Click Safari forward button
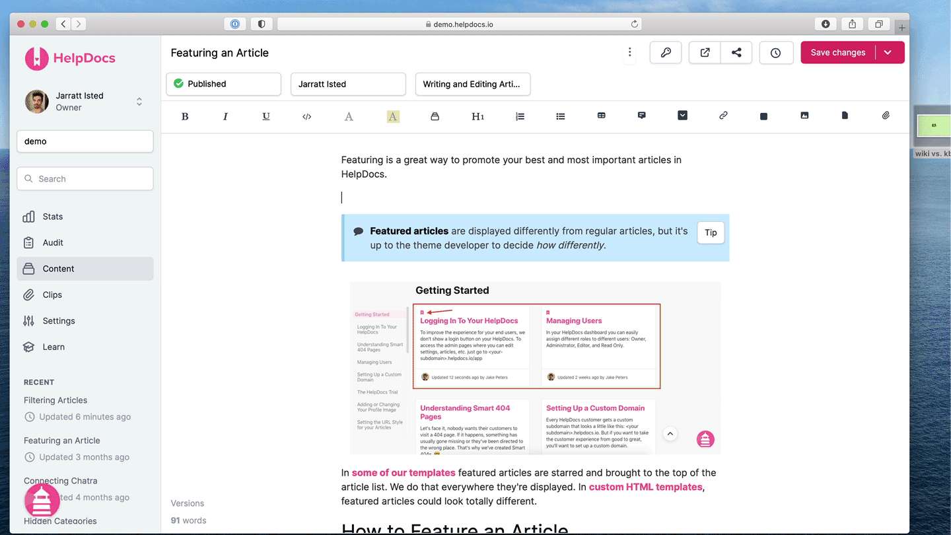The image size is (951, 535). pos(79,24)
